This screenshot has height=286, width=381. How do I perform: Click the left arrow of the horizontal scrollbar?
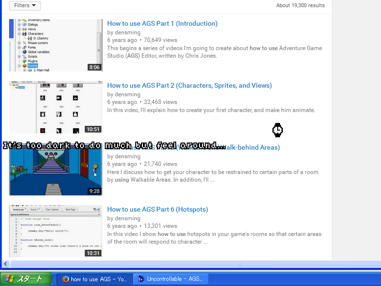6,264
